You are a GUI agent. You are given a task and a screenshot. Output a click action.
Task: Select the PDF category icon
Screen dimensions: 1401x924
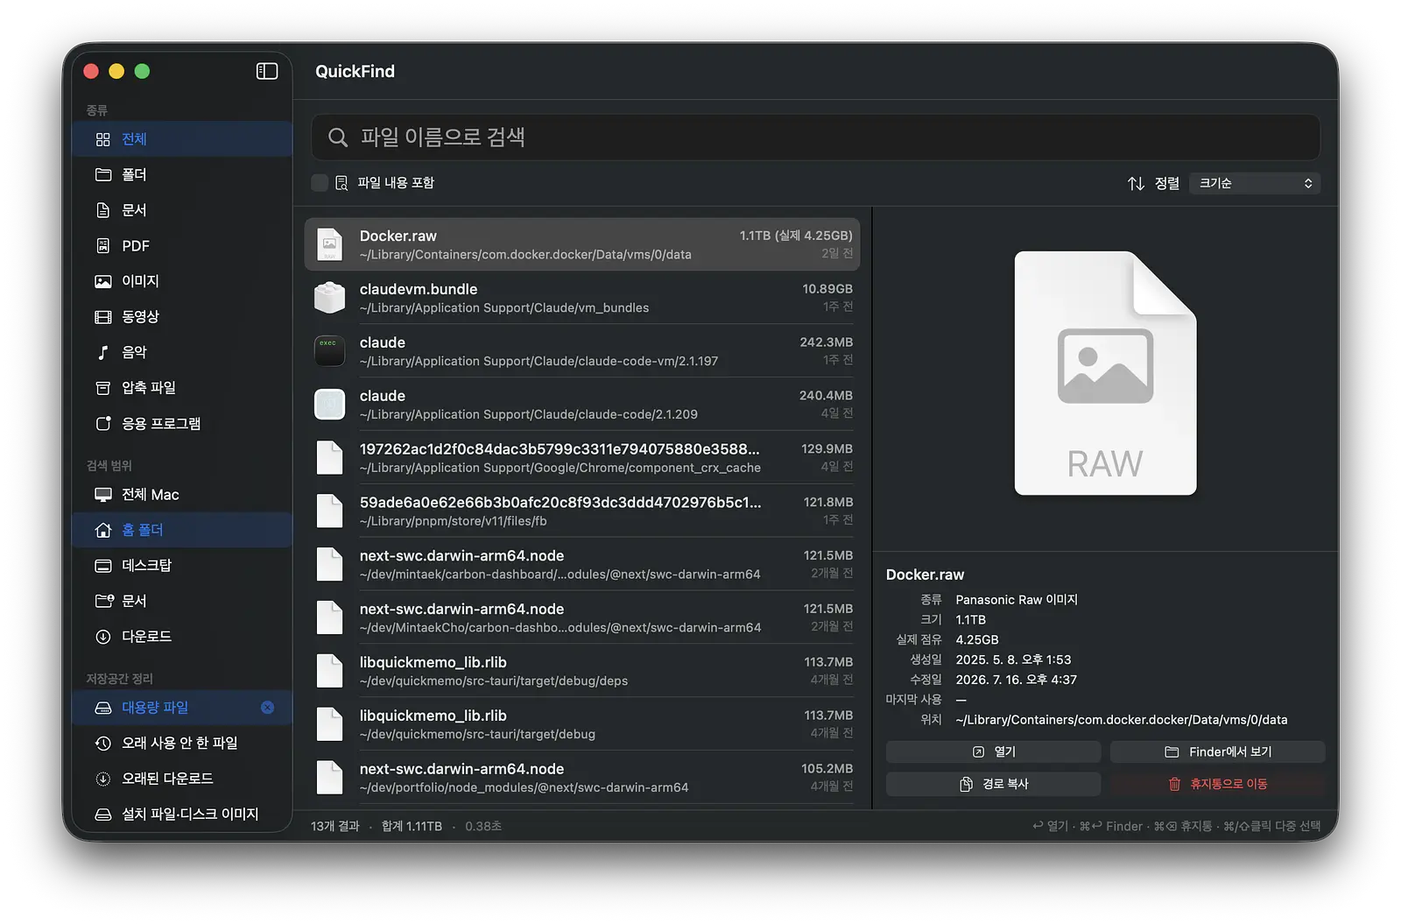click(103, 246)
